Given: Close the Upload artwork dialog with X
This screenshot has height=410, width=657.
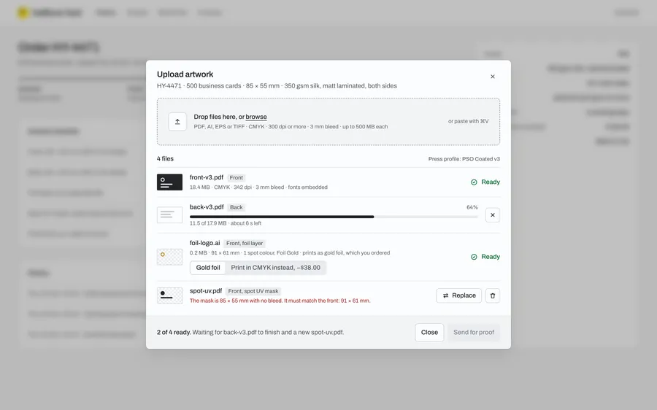Looking at the screenshot, I should pos(492,77).
